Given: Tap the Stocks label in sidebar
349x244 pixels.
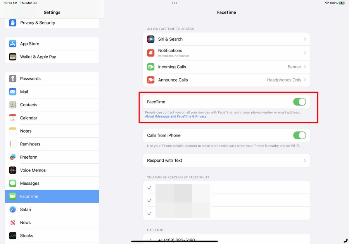Looking at the screenshot, I should (26, 235).
